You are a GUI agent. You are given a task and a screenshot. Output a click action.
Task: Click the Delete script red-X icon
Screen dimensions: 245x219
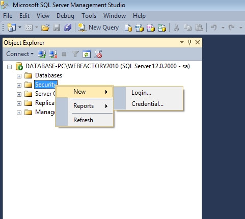98,54
